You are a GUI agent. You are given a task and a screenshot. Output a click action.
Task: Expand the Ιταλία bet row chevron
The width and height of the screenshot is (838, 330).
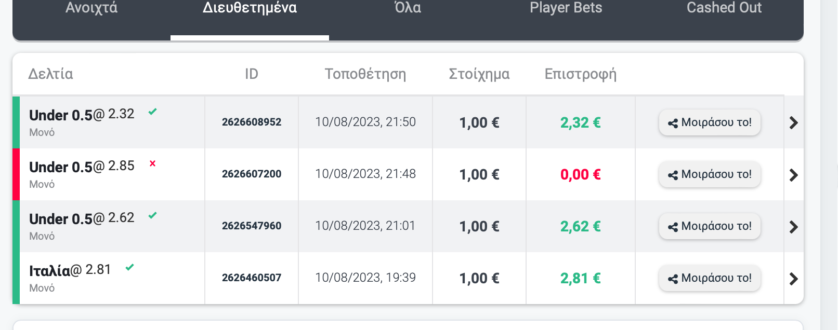(x=793, y=279)
